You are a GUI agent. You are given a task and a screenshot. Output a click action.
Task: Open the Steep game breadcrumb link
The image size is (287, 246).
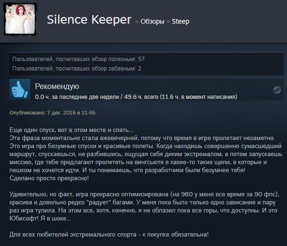[181, 21]
